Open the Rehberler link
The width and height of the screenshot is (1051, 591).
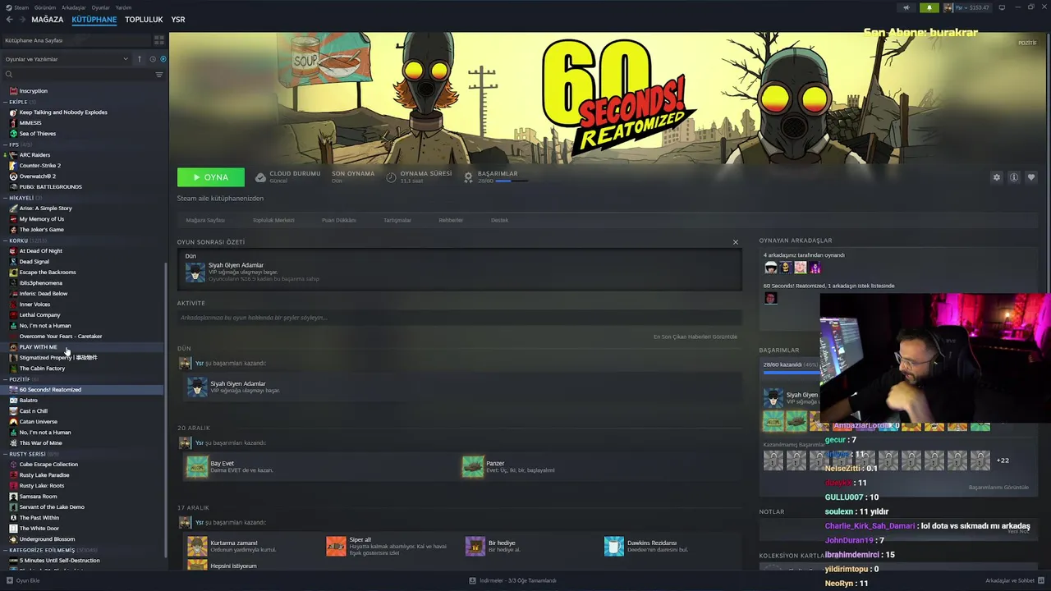(x=451, y=220)
